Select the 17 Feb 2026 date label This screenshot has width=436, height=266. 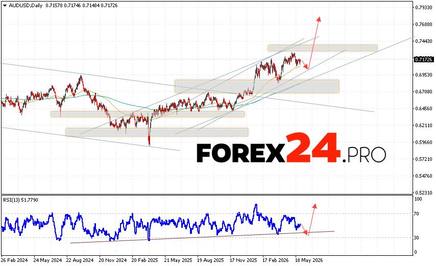(276, 260)
